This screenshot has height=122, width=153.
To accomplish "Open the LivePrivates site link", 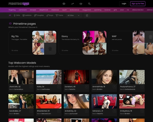I will point(46,89).
